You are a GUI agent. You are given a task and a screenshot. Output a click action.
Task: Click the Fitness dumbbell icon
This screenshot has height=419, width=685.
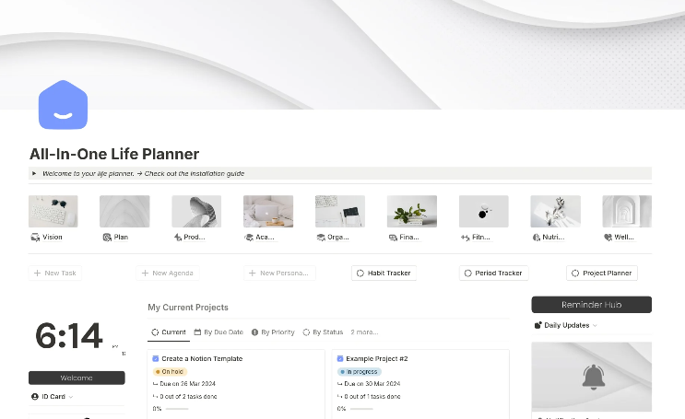pos(466,238)
